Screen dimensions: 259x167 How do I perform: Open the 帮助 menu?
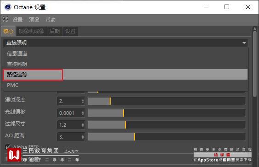click(x=51, y=20)
